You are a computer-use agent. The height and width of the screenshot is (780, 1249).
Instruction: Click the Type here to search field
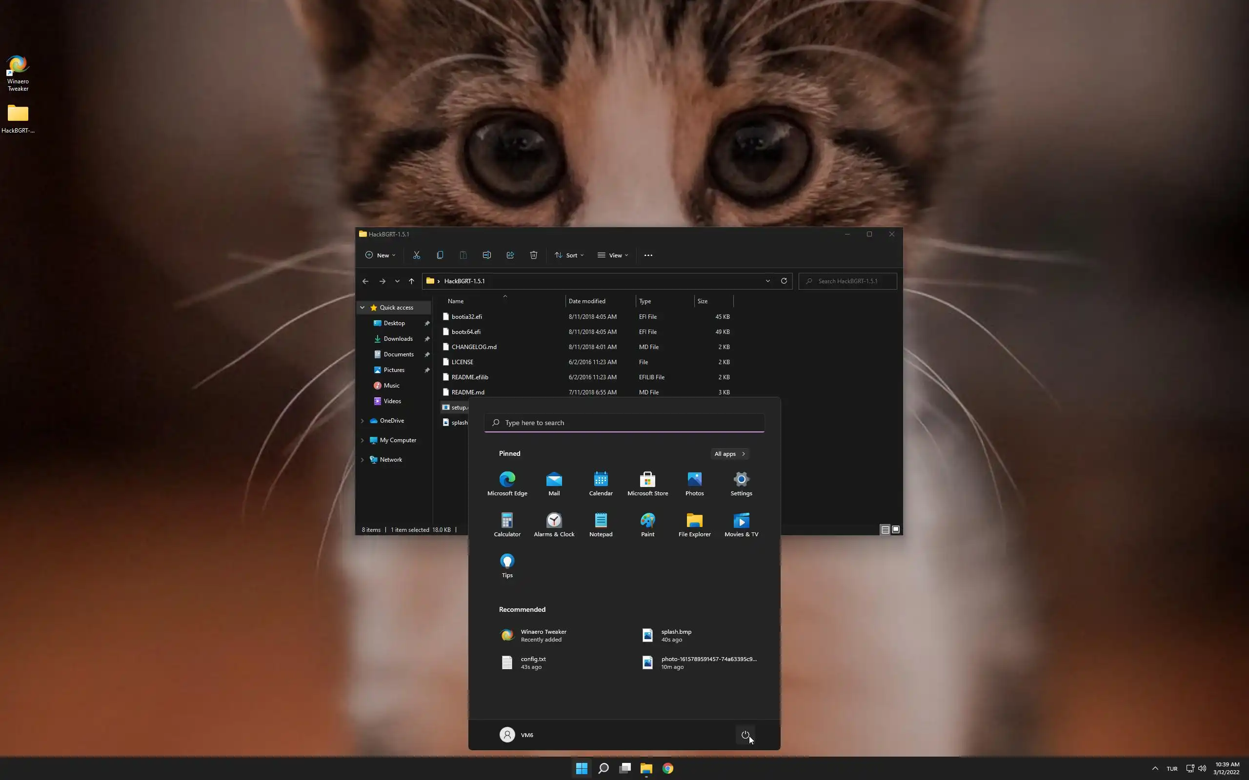(x=624, y=423)
